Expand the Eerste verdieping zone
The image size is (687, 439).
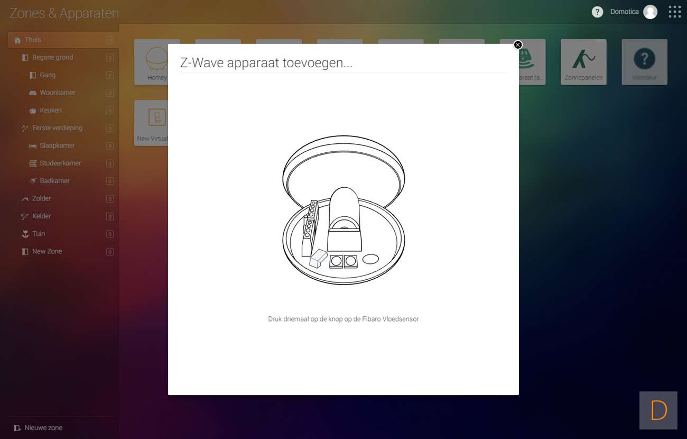click(x=57, y=128)
